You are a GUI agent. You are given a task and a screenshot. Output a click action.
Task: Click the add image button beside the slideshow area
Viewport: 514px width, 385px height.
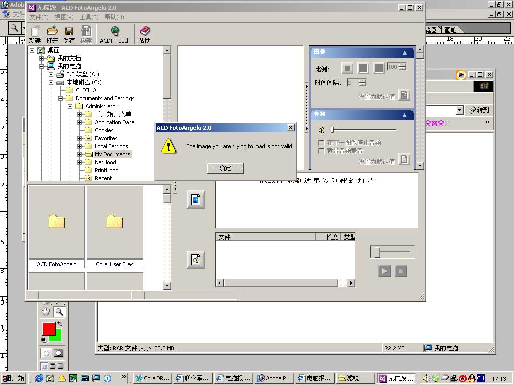point(196,200)
